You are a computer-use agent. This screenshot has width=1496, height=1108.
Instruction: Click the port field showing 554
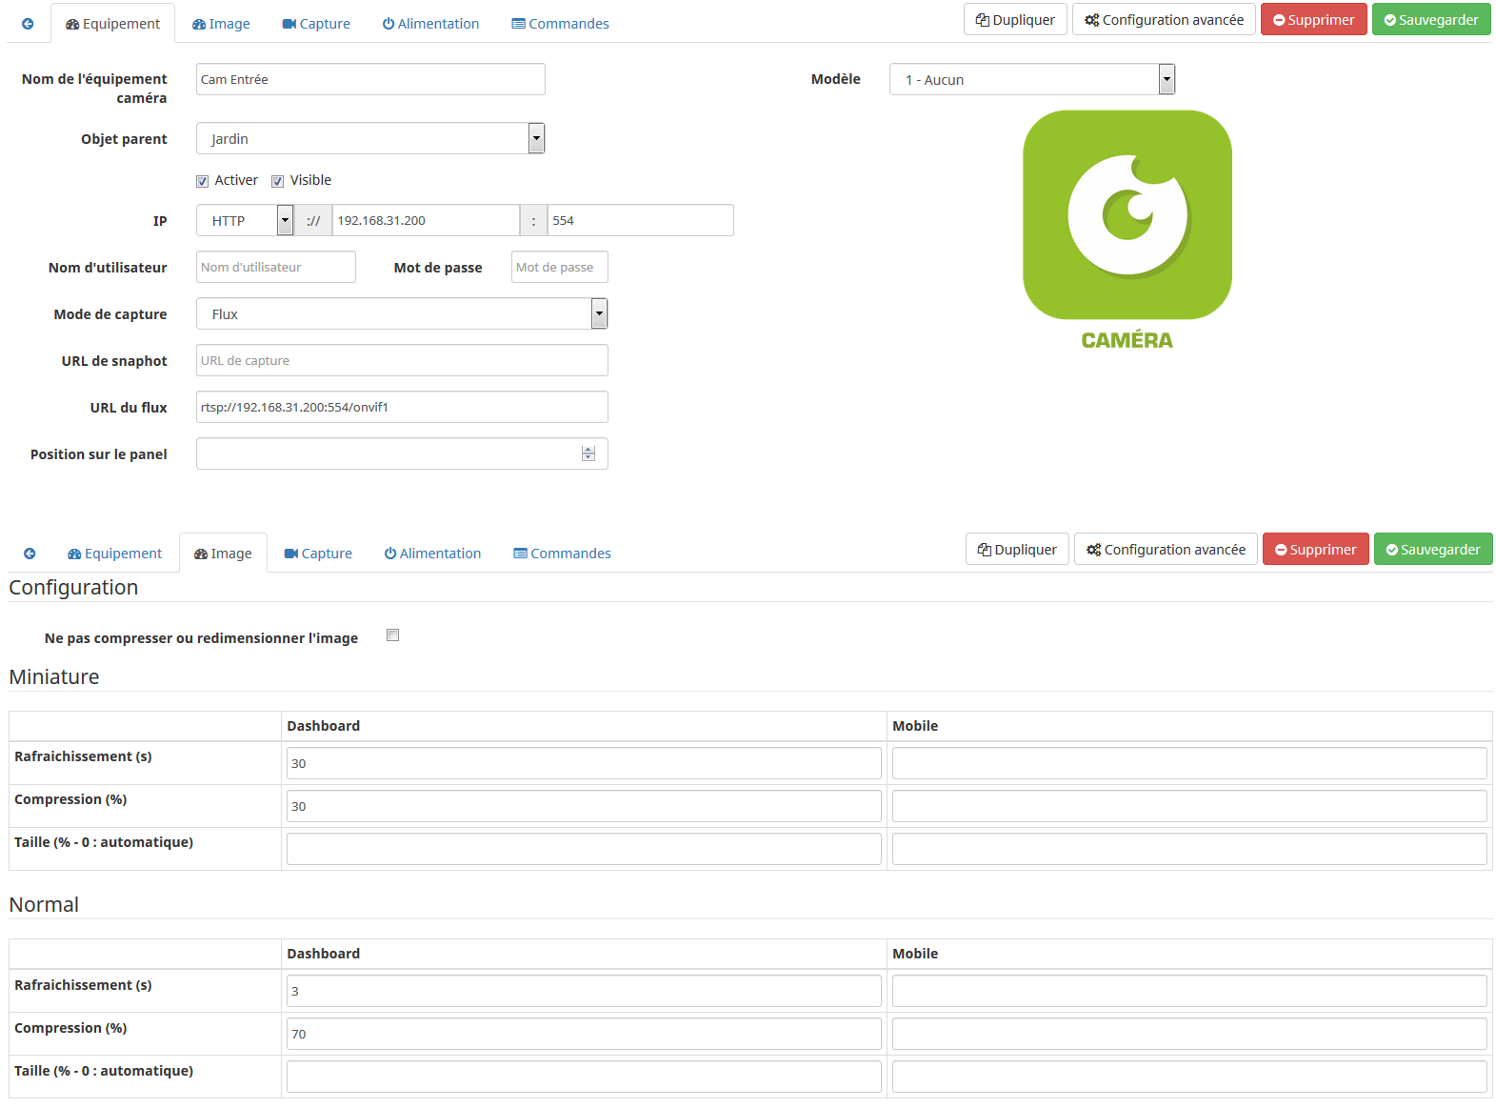point(640,220)
